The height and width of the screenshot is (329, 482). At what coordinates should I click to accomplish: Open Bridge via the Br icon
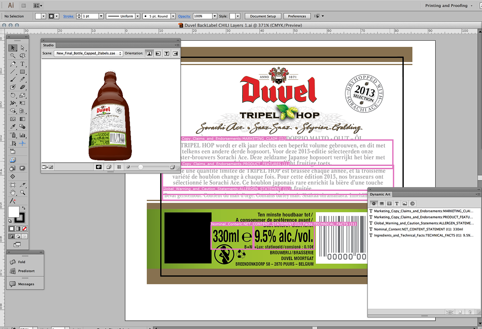(x=24, y=5)
